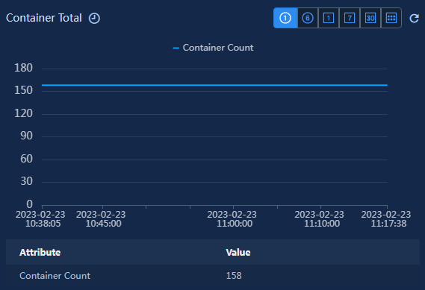
Task: Choose the 1-day calendar range icon
Action: click(329, 18)
